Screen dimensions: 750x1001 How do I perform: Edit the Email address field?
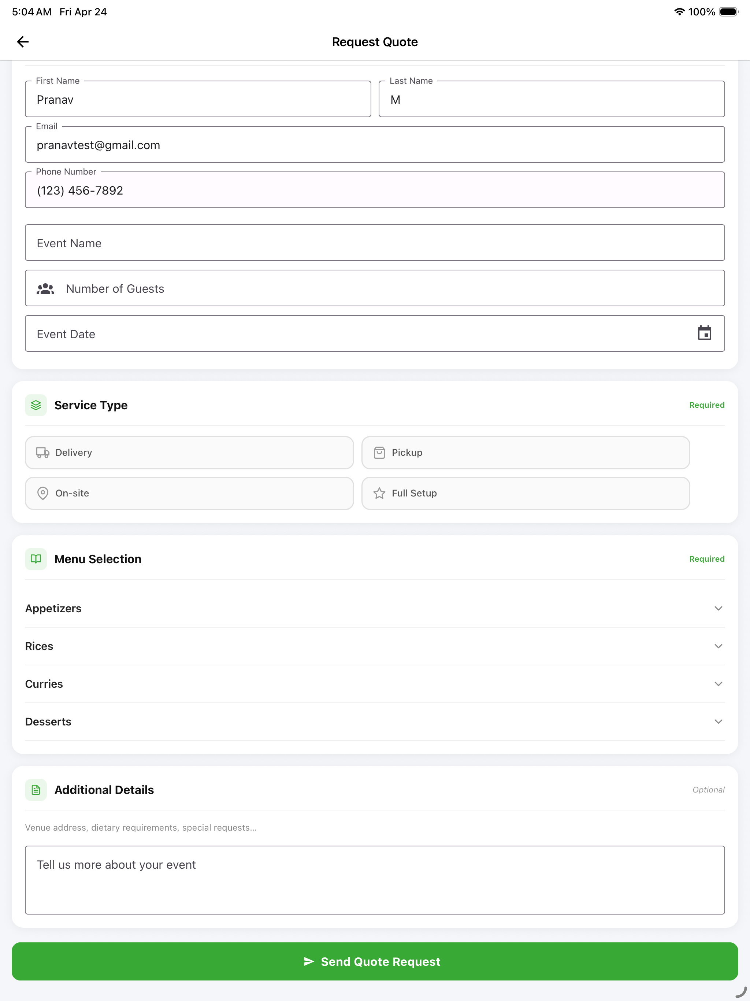375,144
